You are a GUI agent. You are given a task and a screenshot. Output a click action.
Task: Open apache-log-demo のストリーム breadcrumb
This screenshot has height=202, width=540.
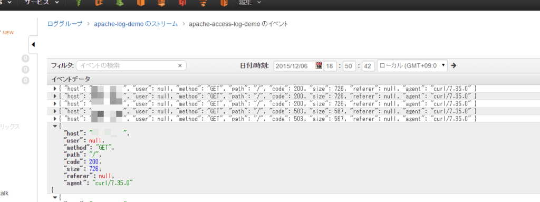point(136,24)
